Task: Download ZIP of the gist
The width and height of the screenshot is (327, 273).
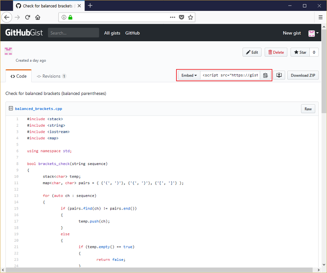Action: click(303, 75)
